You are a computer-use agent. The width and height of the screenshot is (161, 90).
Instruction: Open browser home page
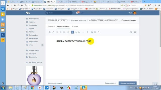pos(18,5)
